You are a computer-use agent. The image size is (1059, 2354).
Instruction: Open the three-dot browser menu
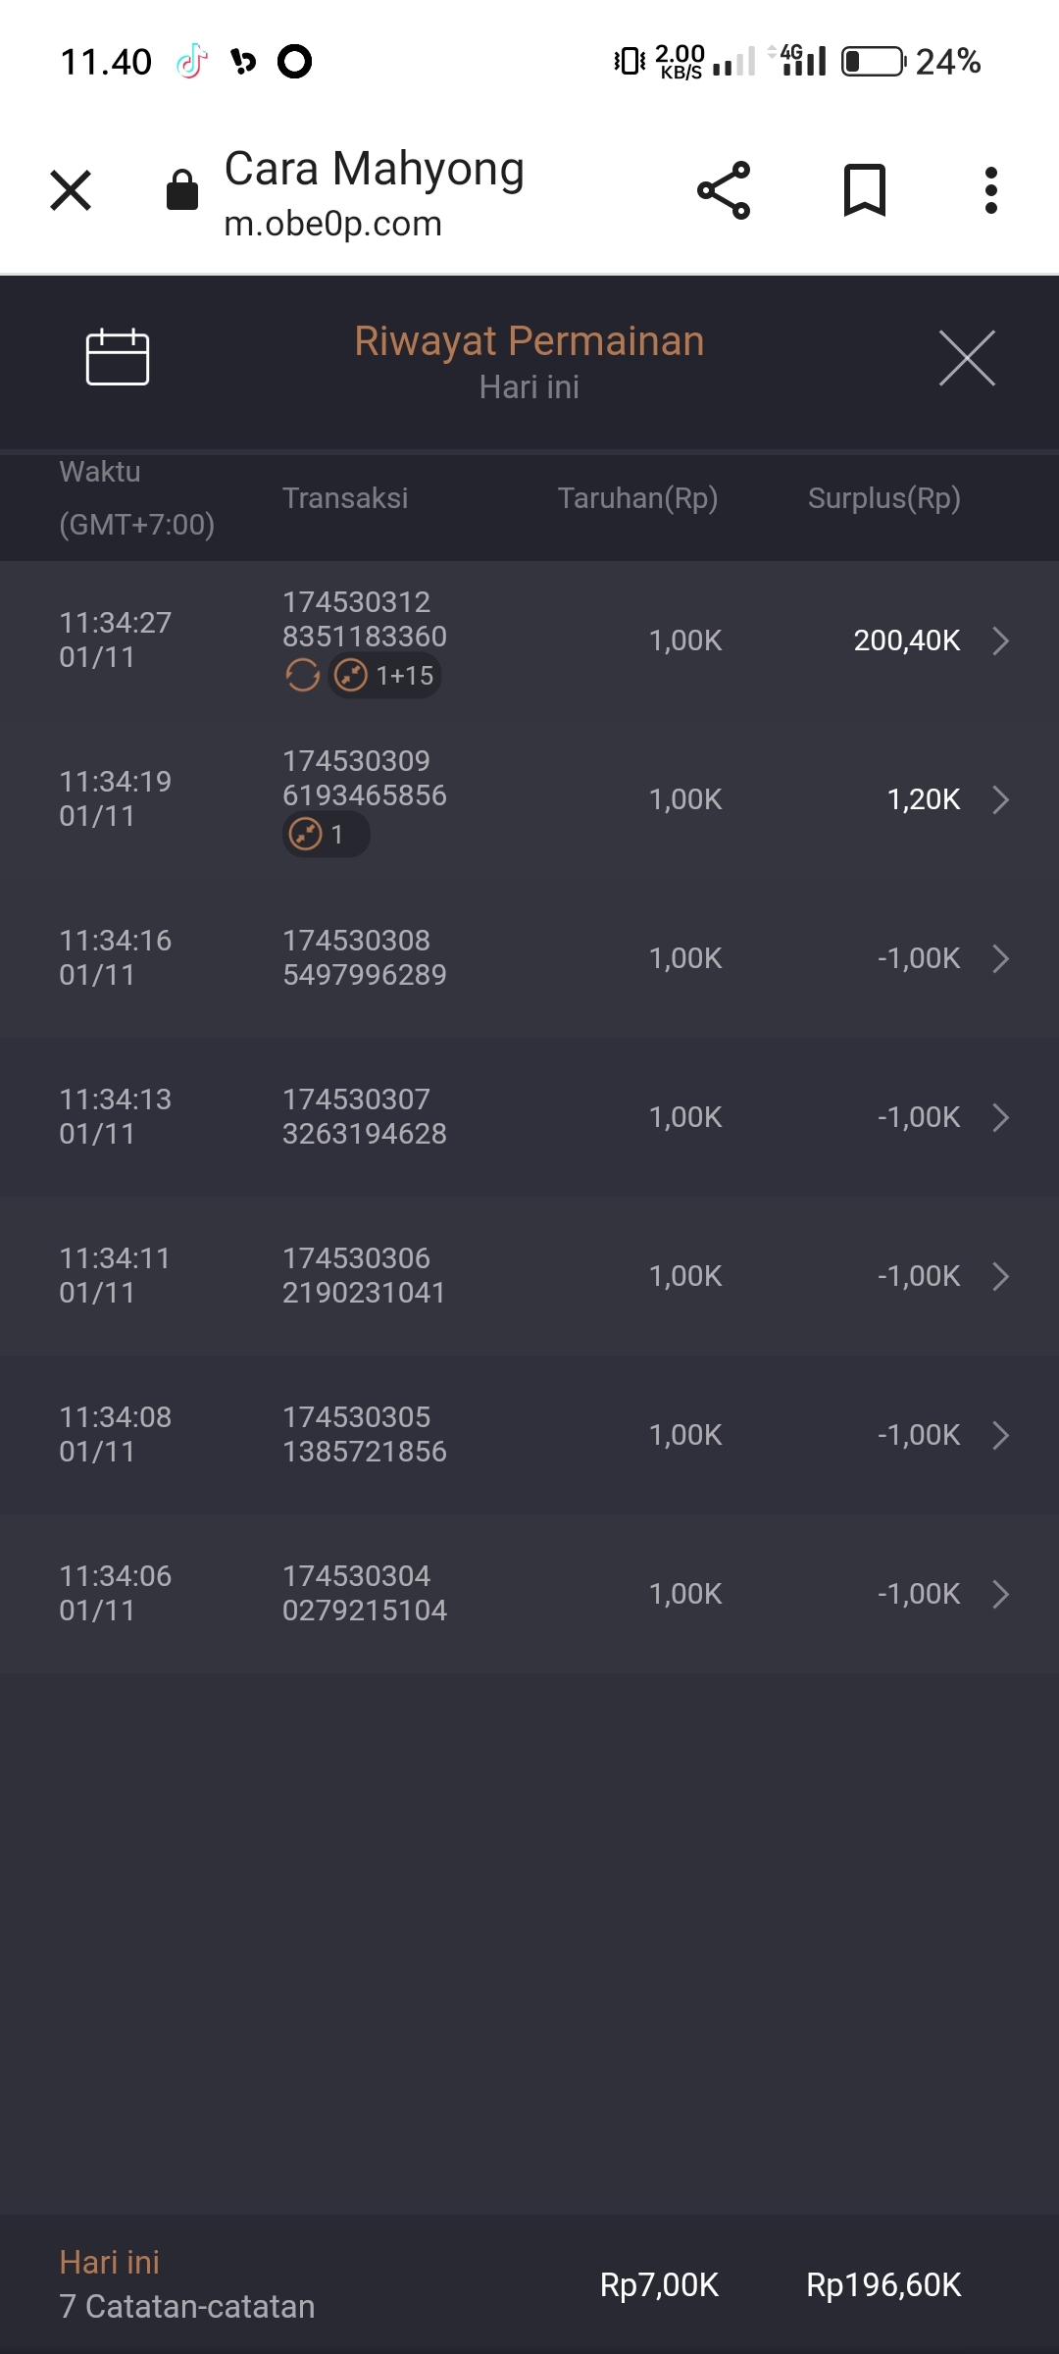click(990, 190)
